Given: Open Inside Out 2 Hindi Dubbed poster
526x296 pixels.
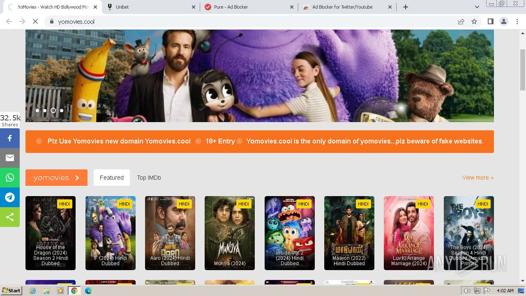Looking at the screenshot, I should pyautogui.click(x=290, y=233).
